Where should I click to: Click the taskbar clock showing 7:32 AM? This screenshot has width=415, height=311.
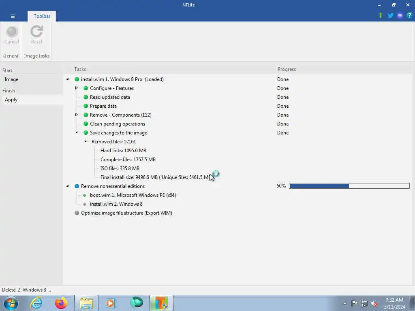pos(394,303)
